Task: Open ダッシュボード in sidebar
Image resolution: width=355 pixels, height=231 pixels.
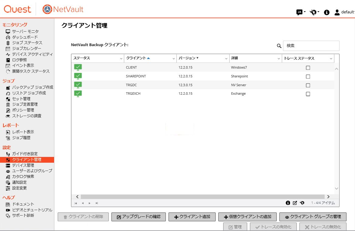Action: click(25, 37)
